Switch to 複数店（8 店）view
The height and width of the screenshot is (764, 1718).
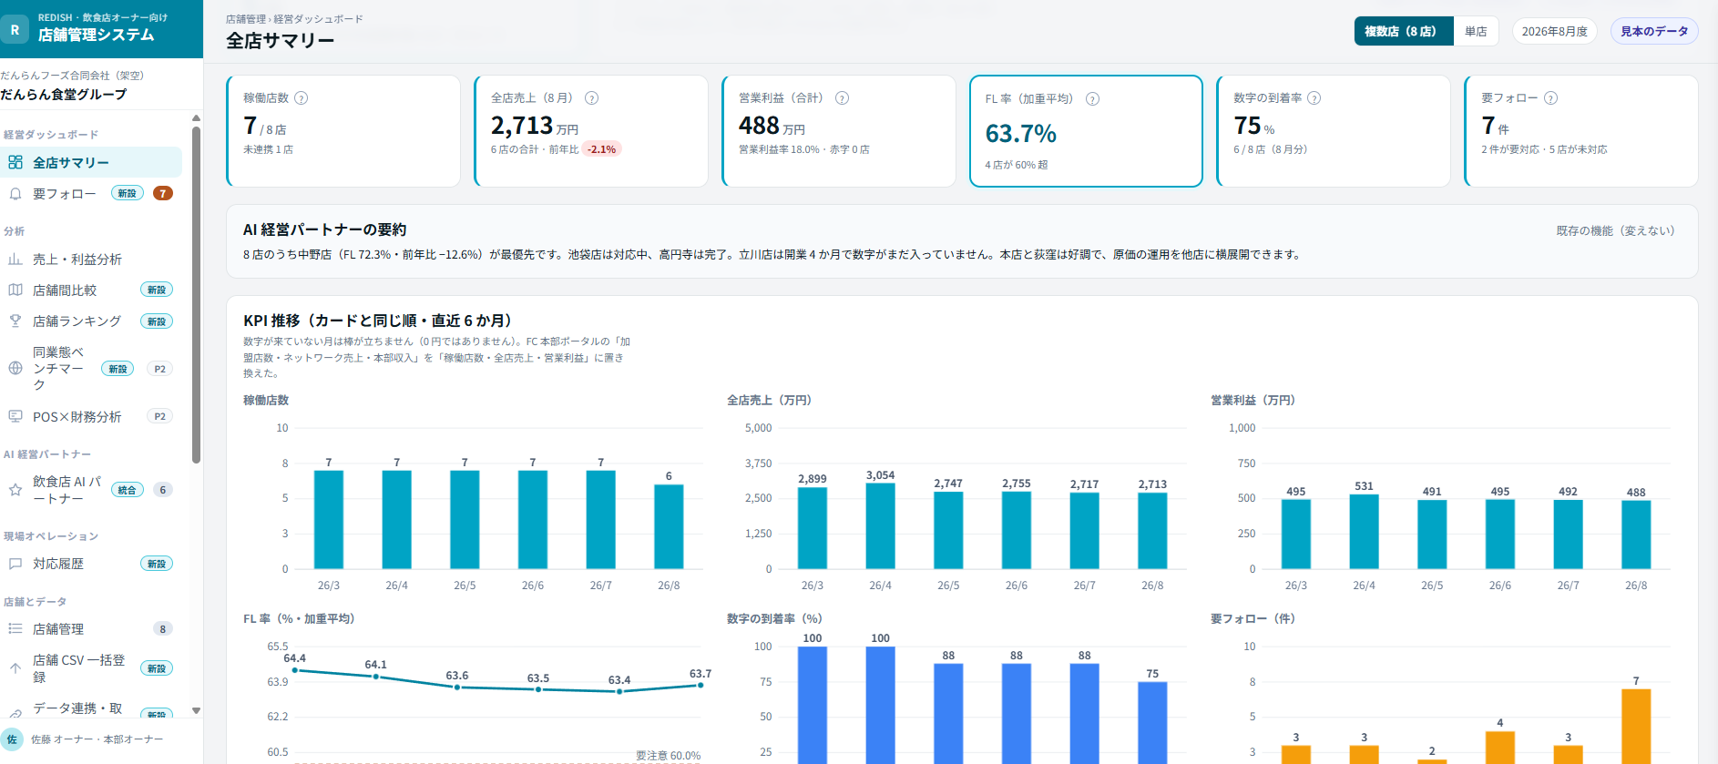tap(1403, 32)
